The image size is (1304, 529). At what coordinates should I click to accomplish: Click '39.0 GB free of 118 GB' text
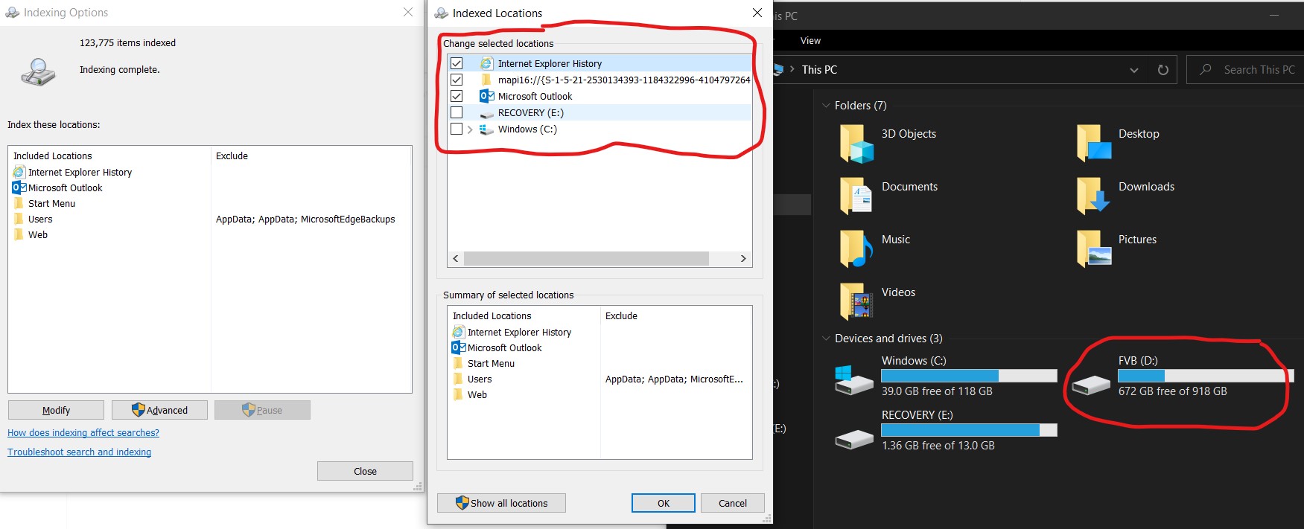pyautogui.click(x=937, y=391)
